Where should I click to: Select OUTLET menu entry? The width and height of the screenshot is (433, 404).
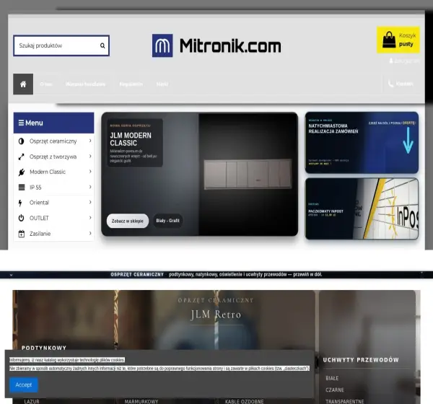(54, 218)
